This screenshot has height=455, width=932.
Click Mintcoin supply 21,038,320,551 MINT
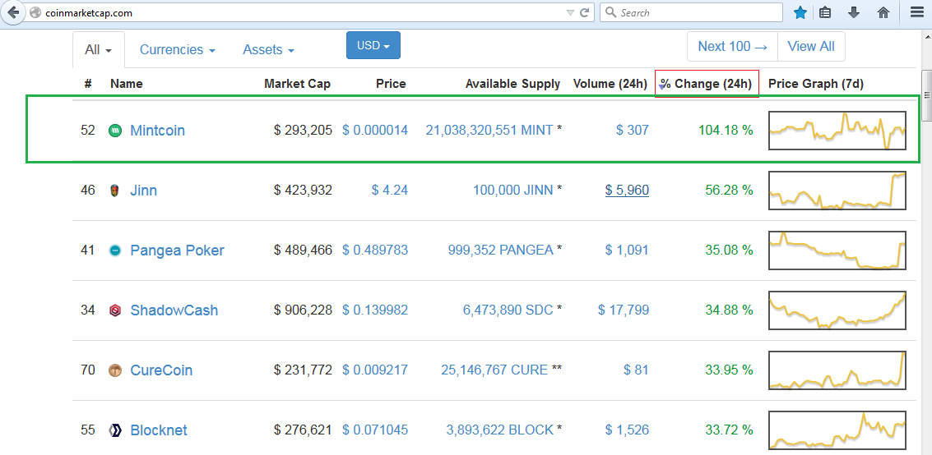pyautogui.click(x=489, y=131)
